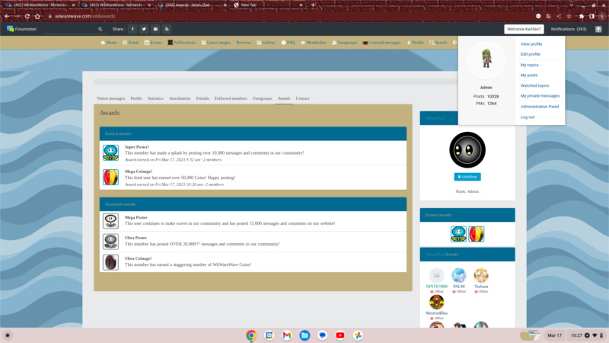Click the browser address bar URL
Image resolution: width=609 pixels, height=343 pixels.
point(85,16)
